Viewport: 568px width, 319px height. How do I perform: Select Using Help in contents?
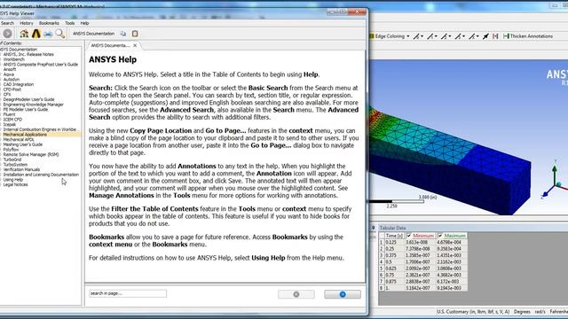tap(13, 179)
